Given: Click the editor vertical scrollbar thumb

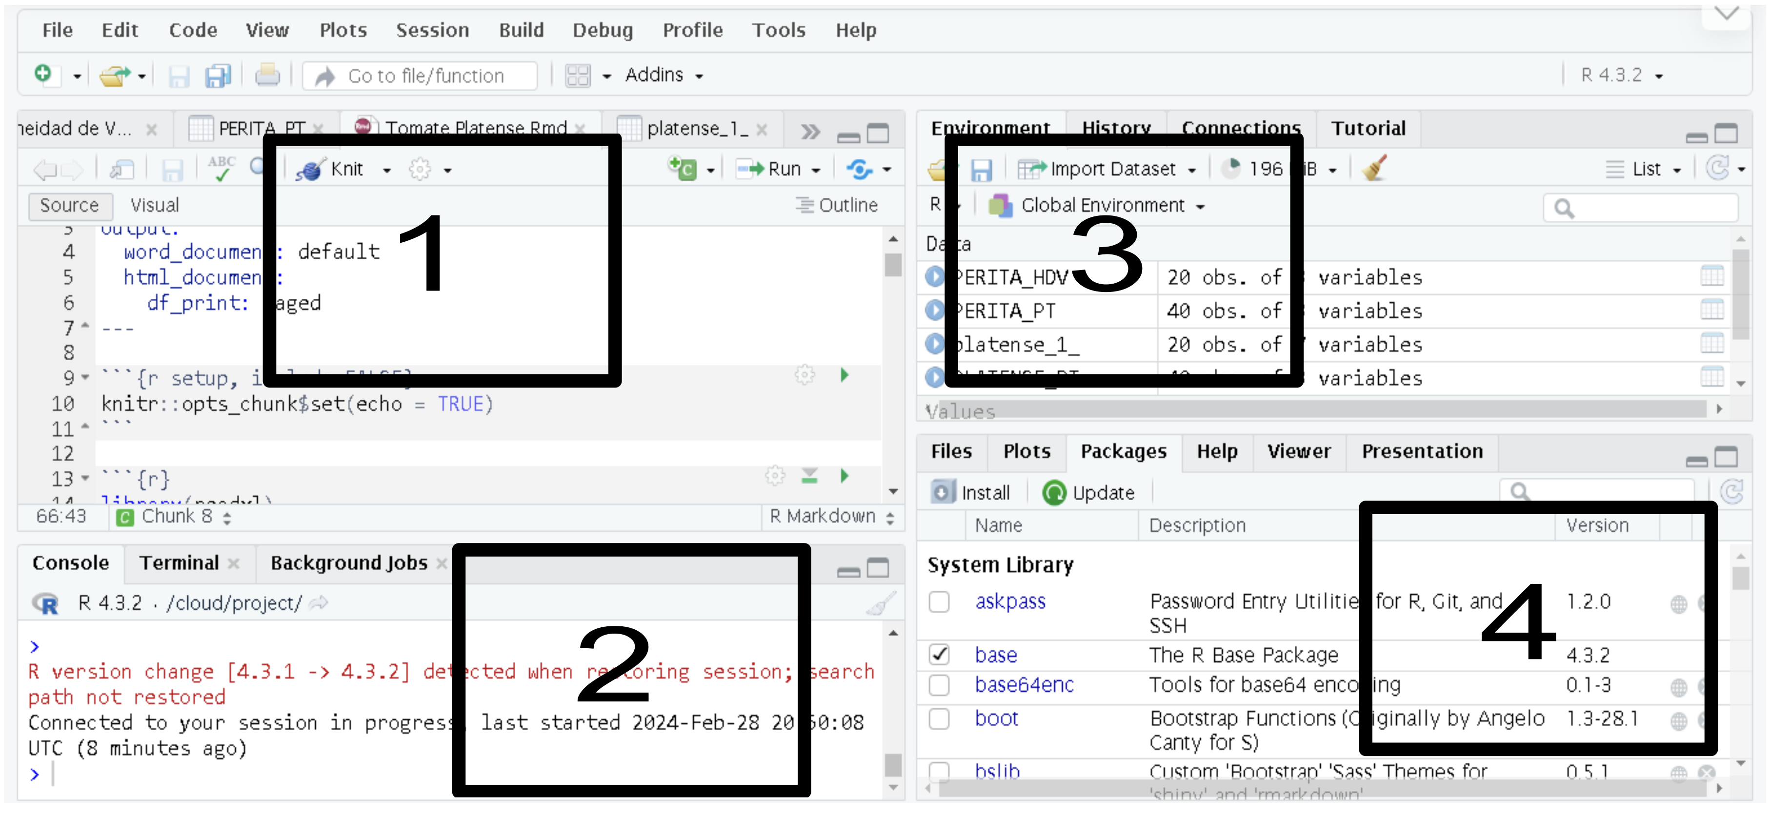Looking at the screenshot, I should click(x=893, y=265).
